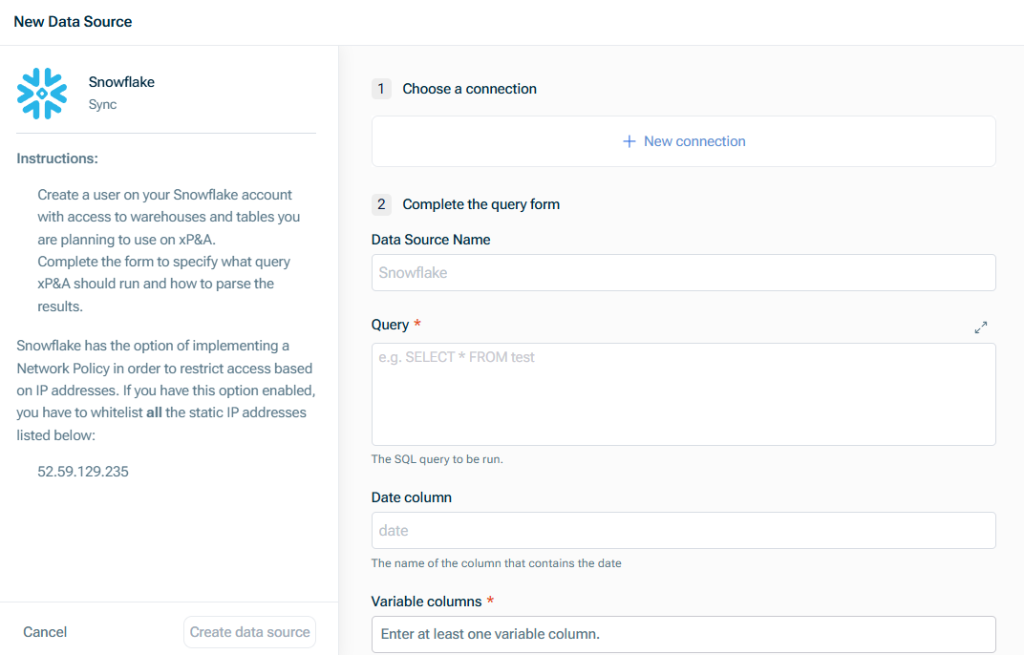Click the Complete the query form heading
Image resolution: width=1024 pixels, height=655 pixels.
click(x=480, y=204)
